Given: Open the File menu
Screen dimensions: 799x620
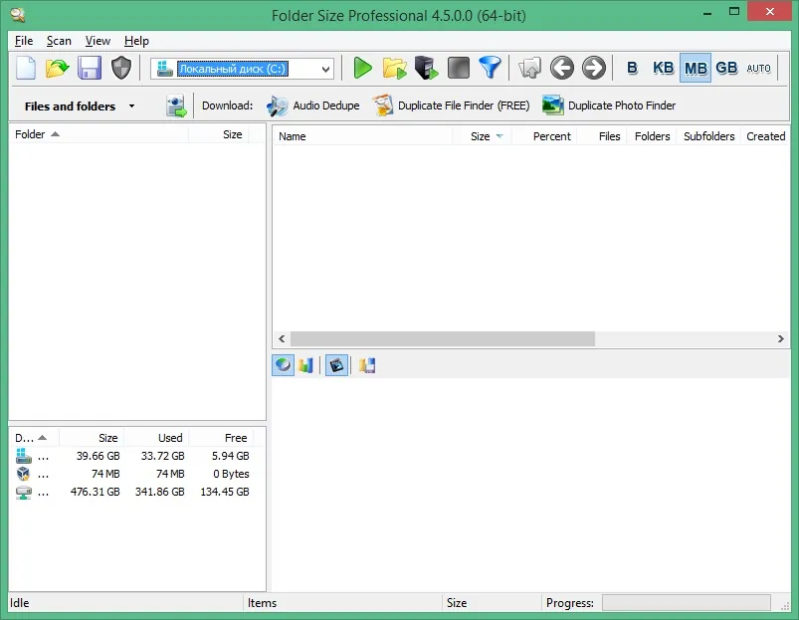Looking at the screenshot, I should click(x=24, y=41).
